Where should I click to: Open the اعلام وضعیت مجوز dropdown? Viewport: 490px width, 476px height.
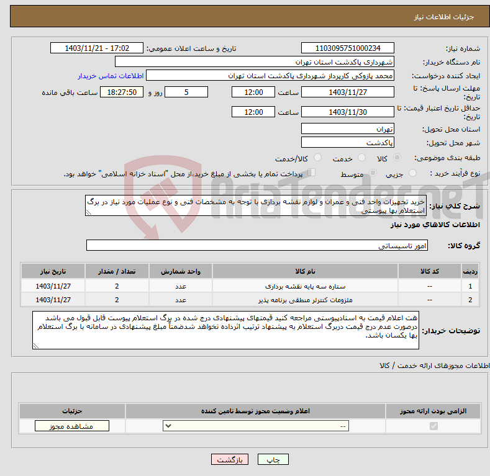coord(256,426)
